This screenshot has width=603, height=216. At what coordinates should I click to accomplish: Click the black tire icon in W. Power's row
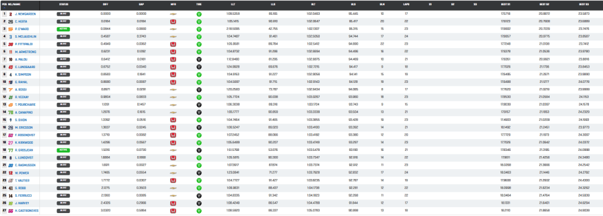pos(199,173)
